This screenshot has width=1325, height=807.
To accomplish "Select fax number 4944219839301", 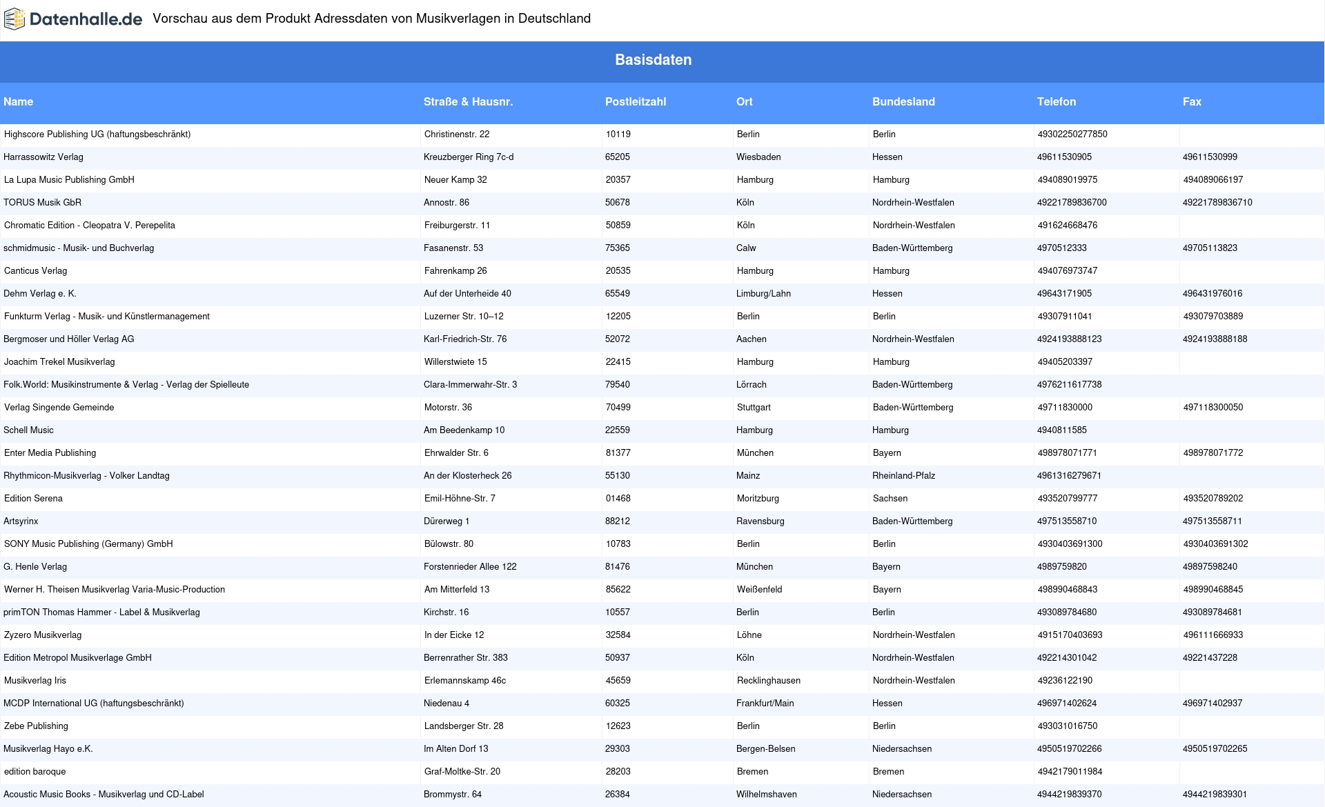I will pos(1215,795).
